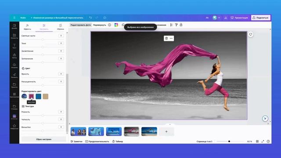Select the first page thumbnail with three women

[78, 132]
